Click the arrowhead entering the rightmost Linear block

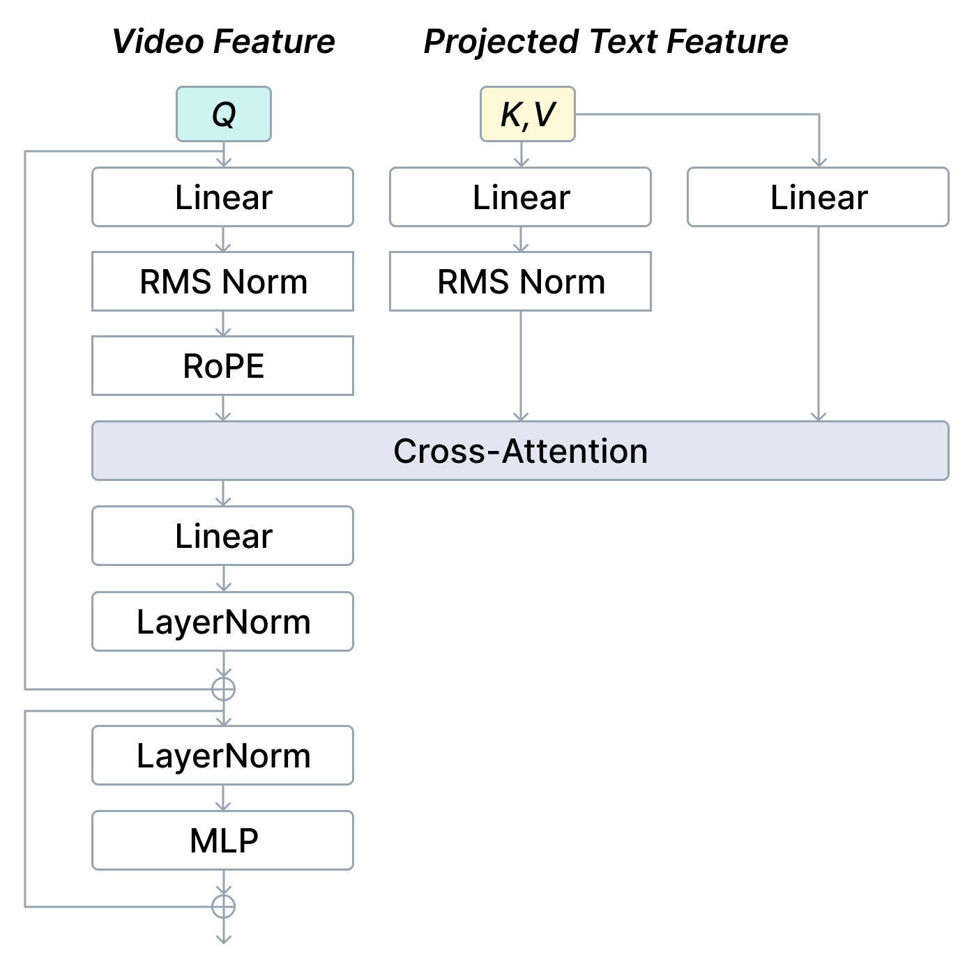[819, 162]
